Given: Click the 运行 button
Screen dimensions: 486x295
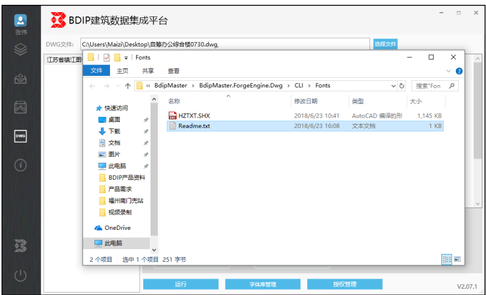Looking at the screenshot, I should click(181, 284).
